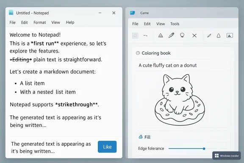Minimize the Notepad window
Screen dimensions: 244x163
(x=100, y=13)
